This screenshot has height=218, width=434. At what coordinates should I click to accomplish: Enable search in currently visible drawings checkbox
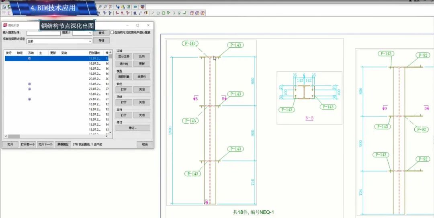(x=113, y=33)
